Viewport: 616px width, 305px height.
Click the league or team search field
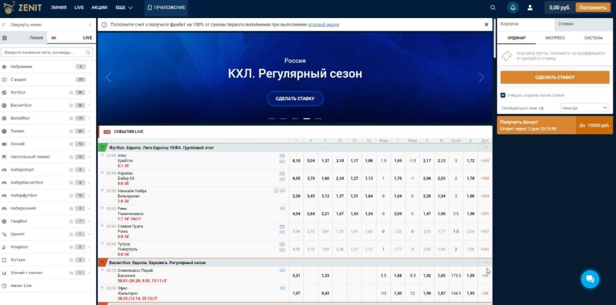tap(47, 52)
